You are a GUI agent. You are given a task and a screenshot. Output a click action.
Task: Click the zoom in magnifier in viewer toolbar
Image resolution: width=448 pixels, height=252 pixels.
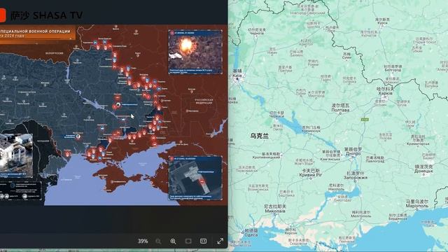(173, 241)
